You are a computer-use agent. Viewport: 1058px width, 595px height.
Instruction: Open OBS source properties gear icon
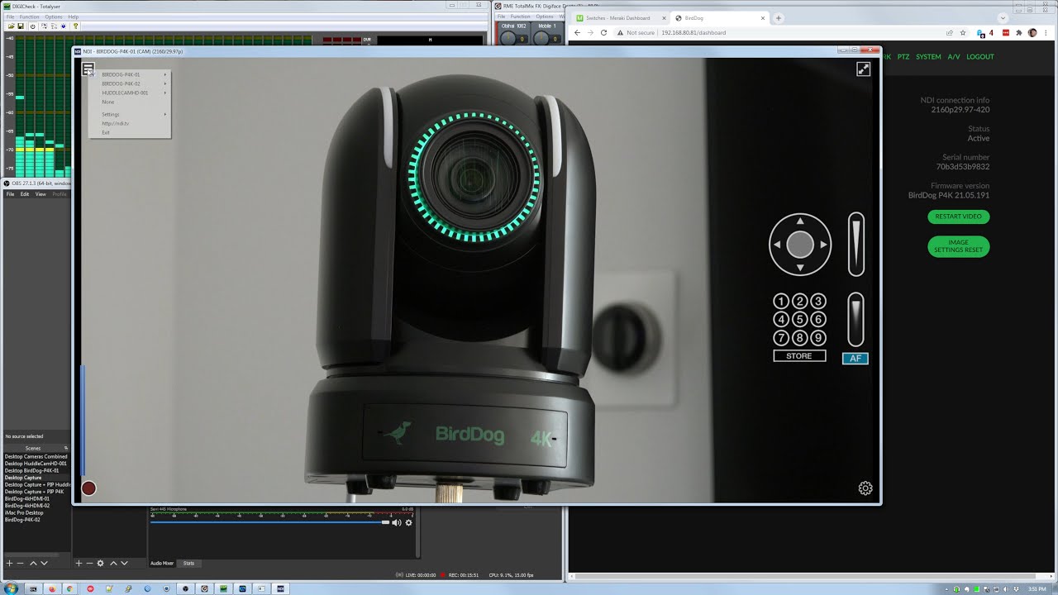101,563
